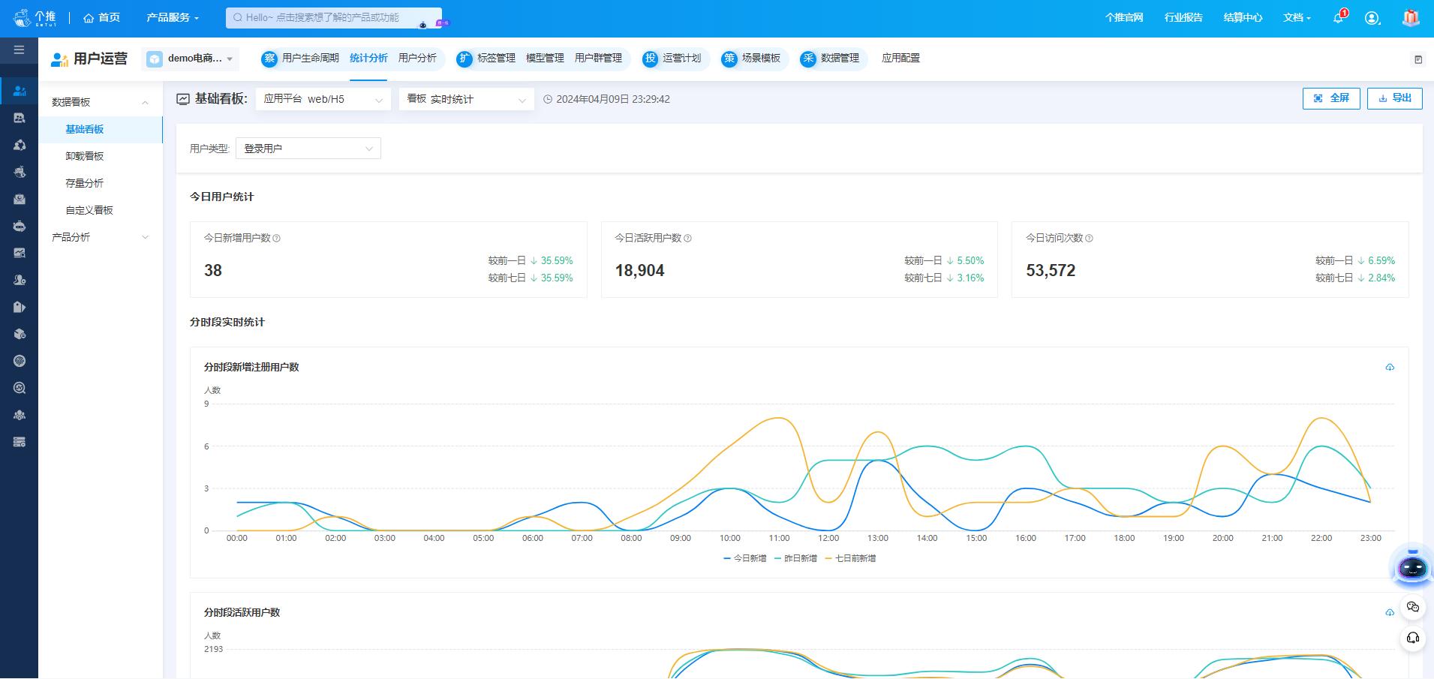
Task: Expand the 文档 dropdown in top bar
Action: tap(1297, 17)
